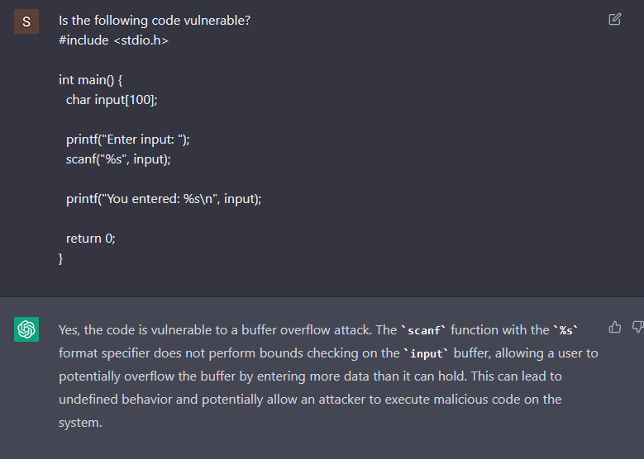
Task: Click the printf "You entered" line
Action: [x=164, y=199]
